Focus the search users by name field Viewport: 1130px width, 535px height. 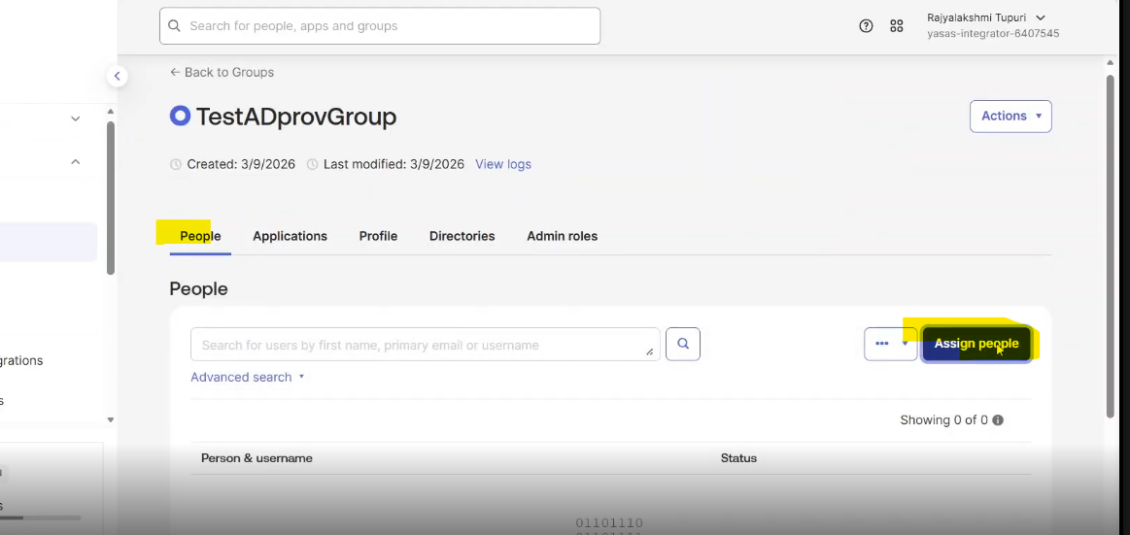point(418,345)
